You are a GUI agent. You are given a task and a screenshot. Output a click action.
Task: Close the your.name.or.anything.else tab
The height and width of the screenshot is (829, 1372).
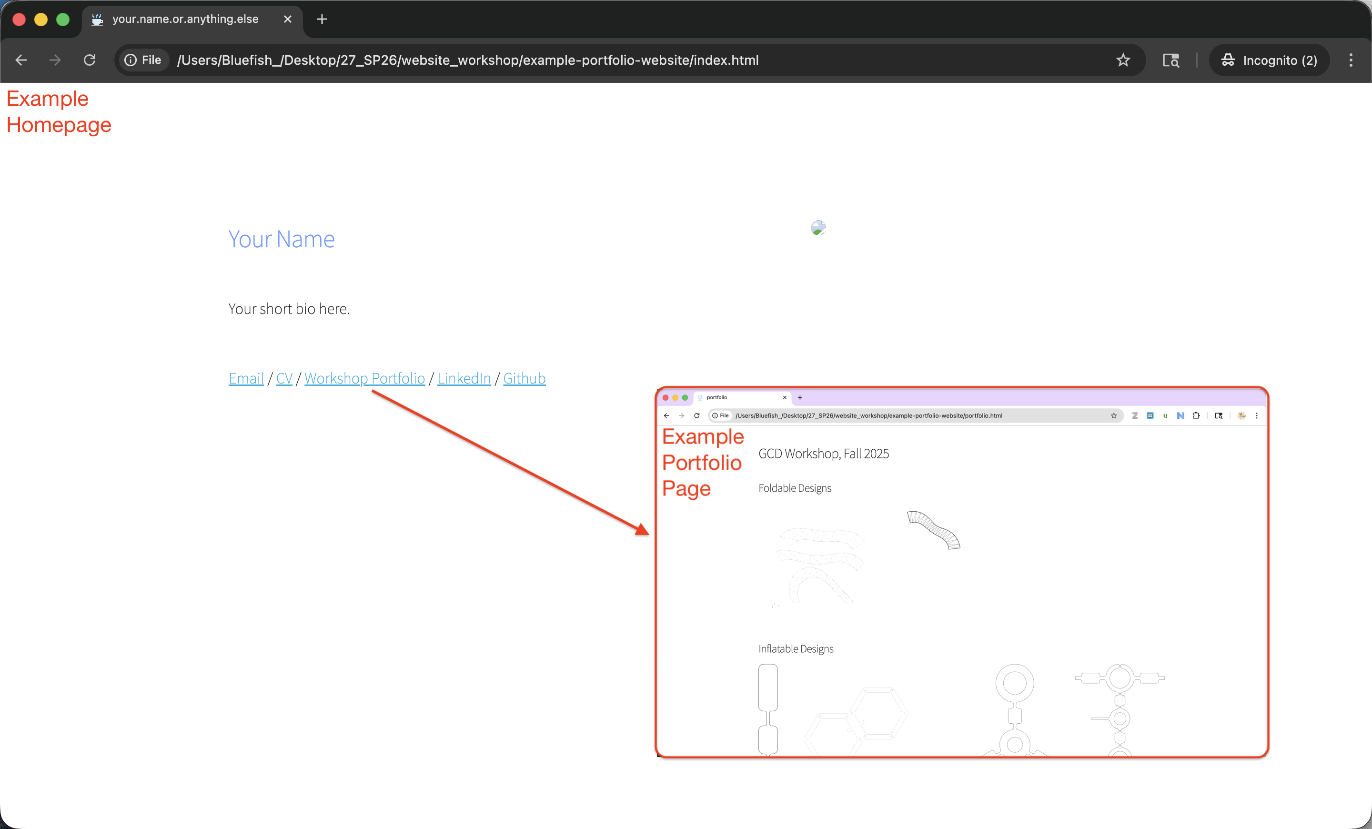click(288, 20)
